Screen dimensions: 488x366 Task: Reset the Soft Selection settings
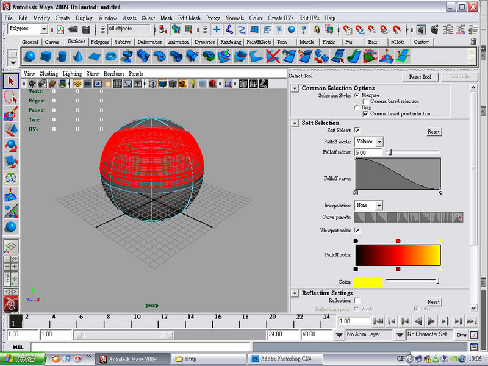tap(434, 132)
